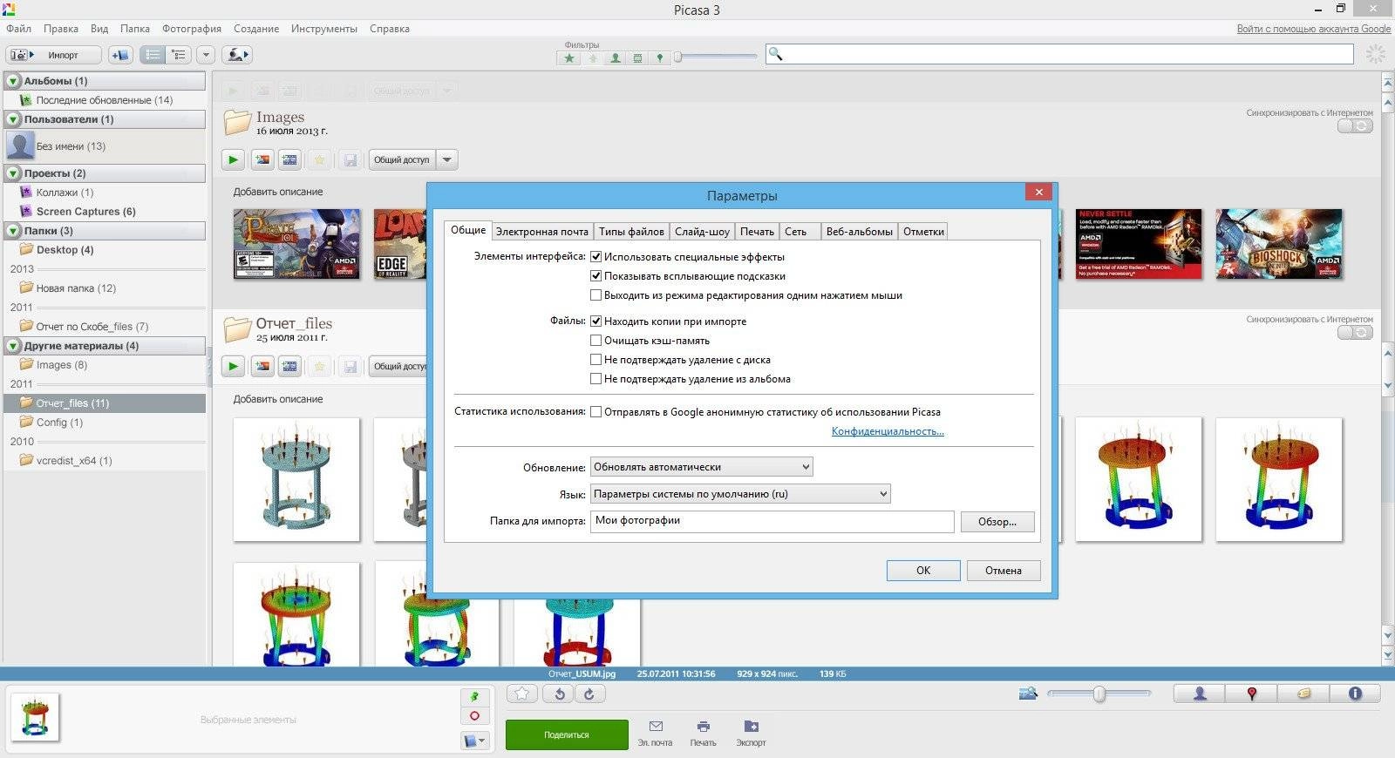Click the import folder text field
Viewport: 1395px width, 758px height.
[x=772, y=521]
